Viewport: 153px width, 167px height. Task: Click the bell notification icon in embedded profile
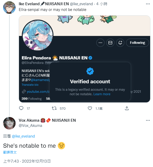coord(120,43)
